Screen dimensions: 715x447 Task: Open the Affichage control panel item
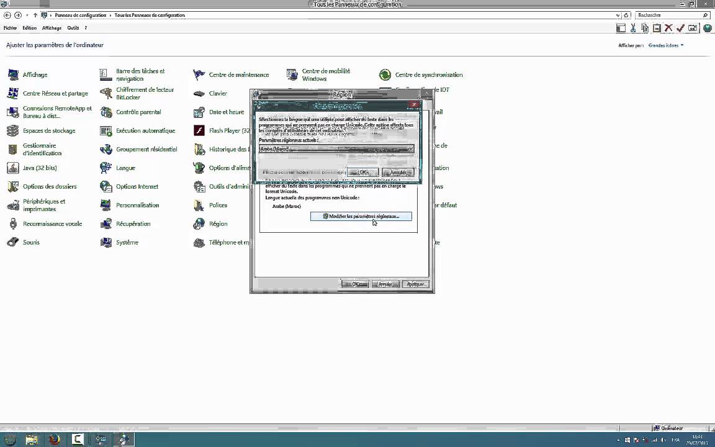click(x=27, y=74)
